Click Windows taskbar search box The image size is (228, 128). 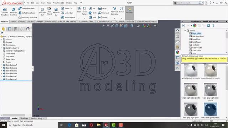click(x=32, y=125)
